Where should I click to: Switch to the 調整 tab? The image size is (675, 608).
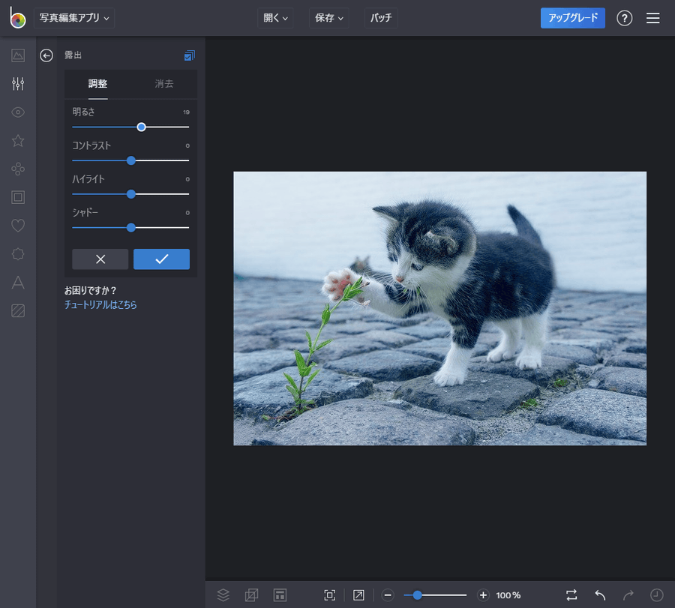pyautogui.click(x=97, y=84)
